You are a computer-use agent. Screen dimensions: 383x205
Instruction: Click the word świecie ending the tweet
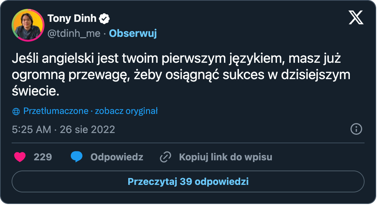coord(36,91)
